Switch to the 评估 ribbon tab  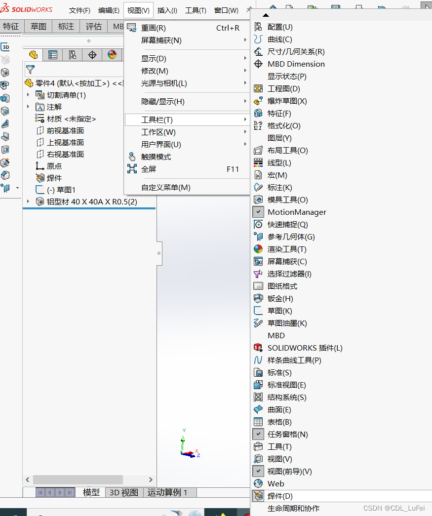pyautogui.click(x=94, y=26)
